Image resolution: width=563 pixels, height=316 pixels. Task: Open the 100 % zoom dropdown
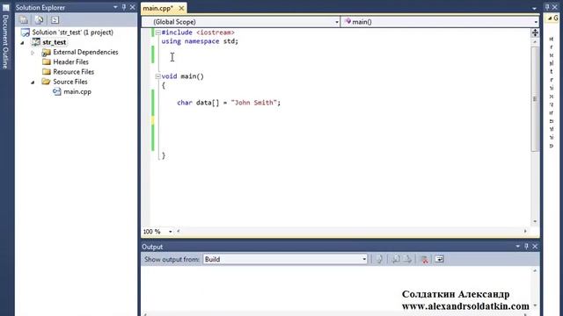[170, 232]
